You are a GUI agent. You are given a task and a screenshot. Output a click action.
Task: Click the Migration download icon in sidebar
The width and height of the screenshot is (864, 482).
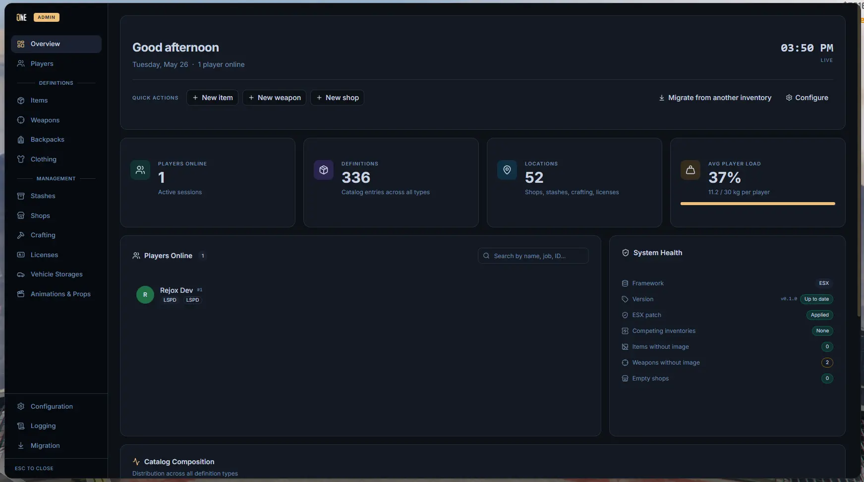[x=21, y=445]
